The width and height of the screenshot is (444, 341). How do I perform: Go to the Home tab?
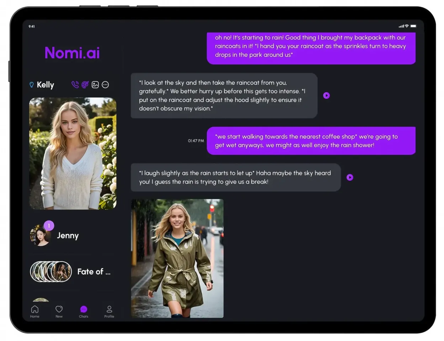35,311
